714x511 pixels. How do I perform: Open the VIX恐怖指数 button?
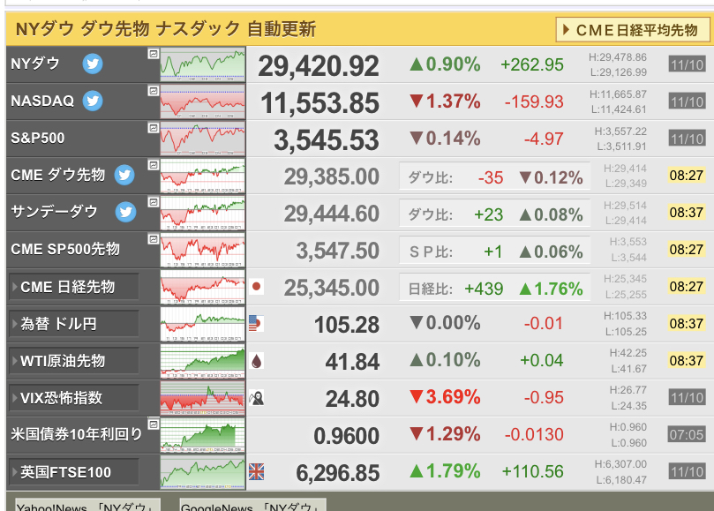pos(73,398)
